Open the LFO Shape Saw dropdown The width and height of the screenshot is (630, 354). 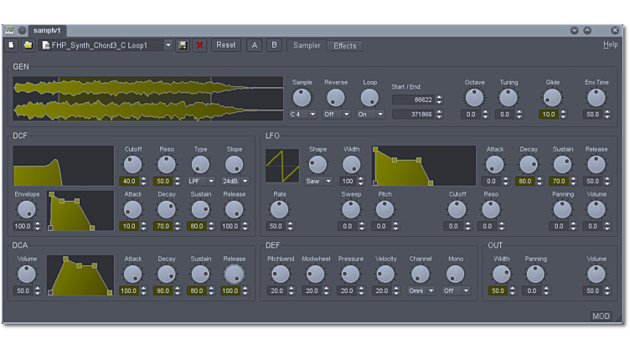(318, 181)
